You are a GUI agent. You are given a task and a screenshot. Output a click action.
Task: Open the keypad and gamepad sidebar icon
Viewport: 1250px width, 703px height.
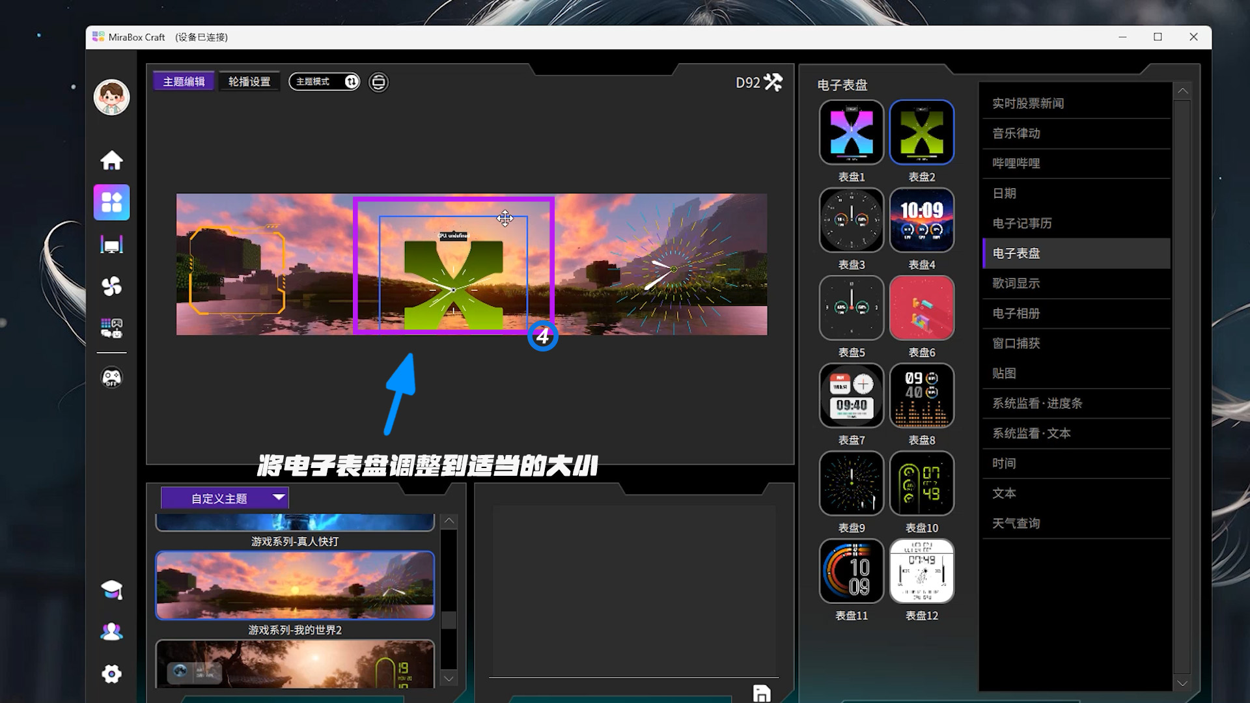pyautogui.click(x=111, y=328)
